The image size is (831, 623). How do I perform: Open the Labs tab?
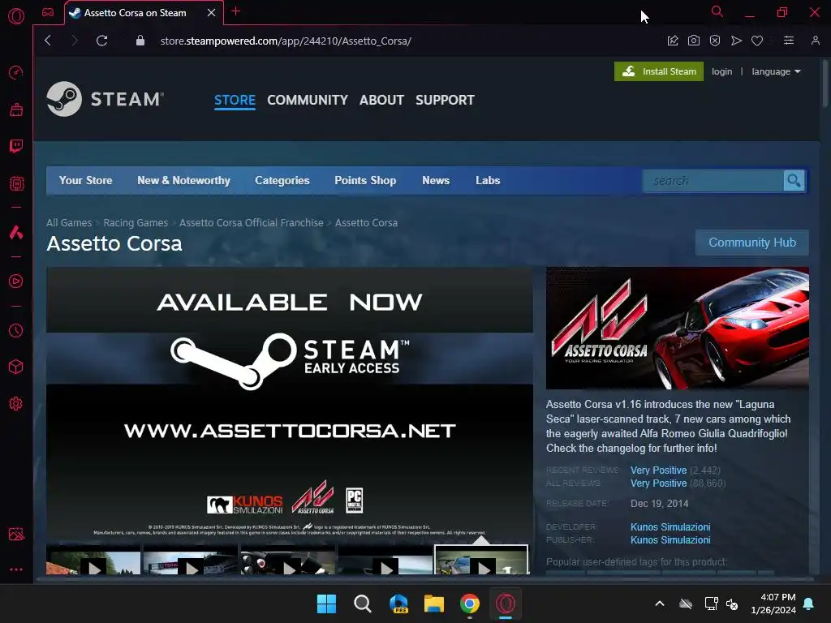[x=488, y=181]
